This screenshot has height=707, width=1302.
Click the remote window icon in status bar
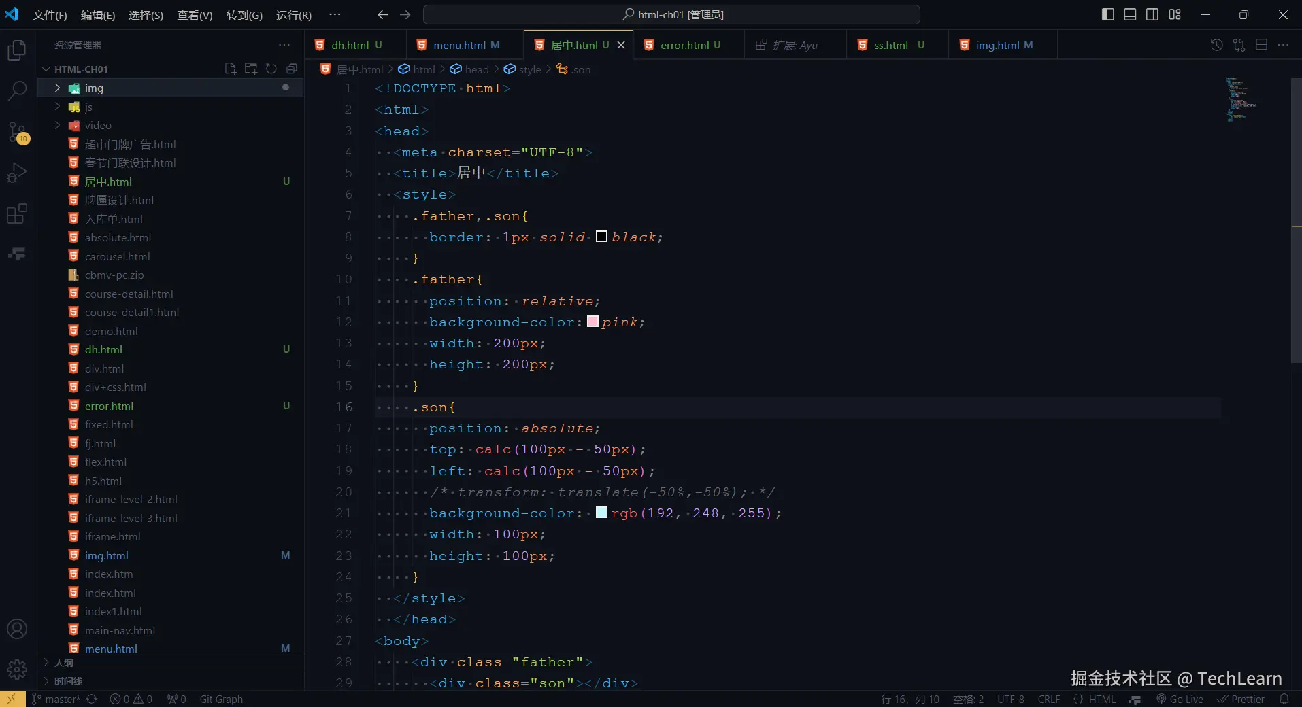12,699
